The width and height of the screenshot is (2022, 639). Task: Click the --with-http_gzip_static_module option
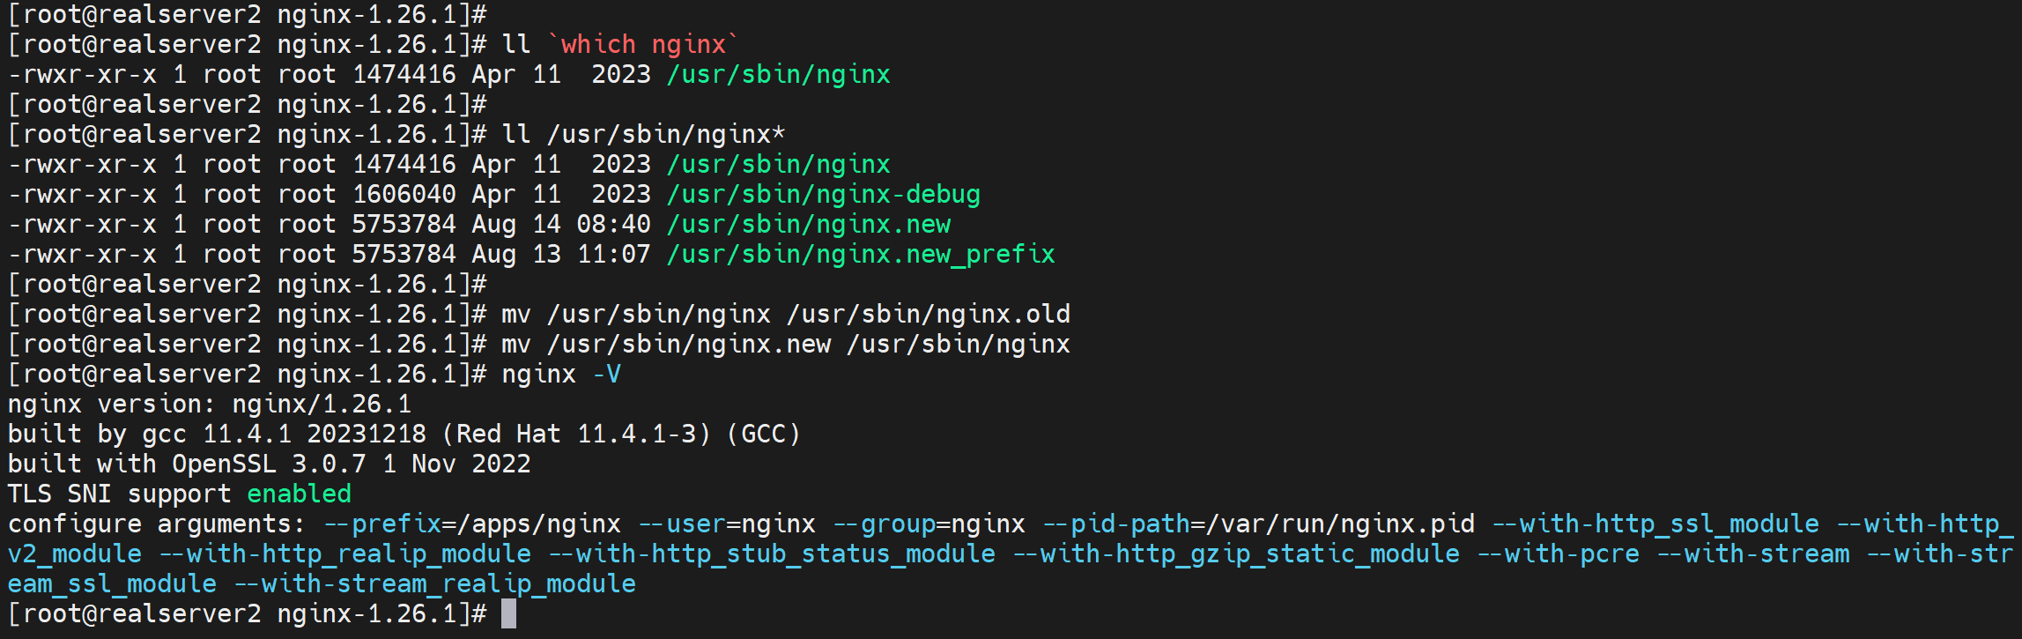coord(1236,554)
